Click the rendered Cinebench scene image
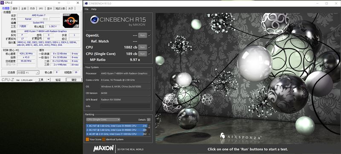This screenshot has height=154, width=341. (x=248, y=78)
